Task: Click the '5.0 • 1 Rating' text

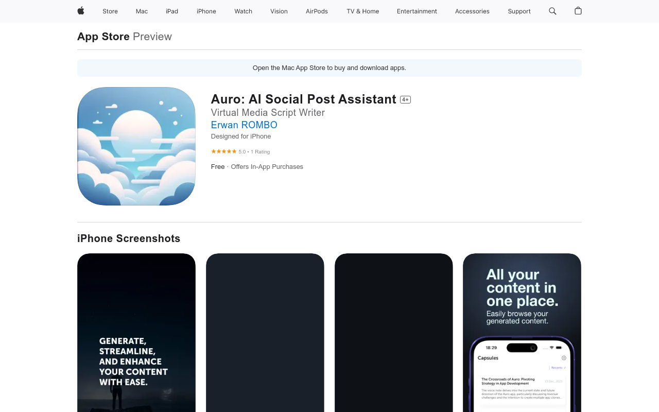Action: [254, 152]
